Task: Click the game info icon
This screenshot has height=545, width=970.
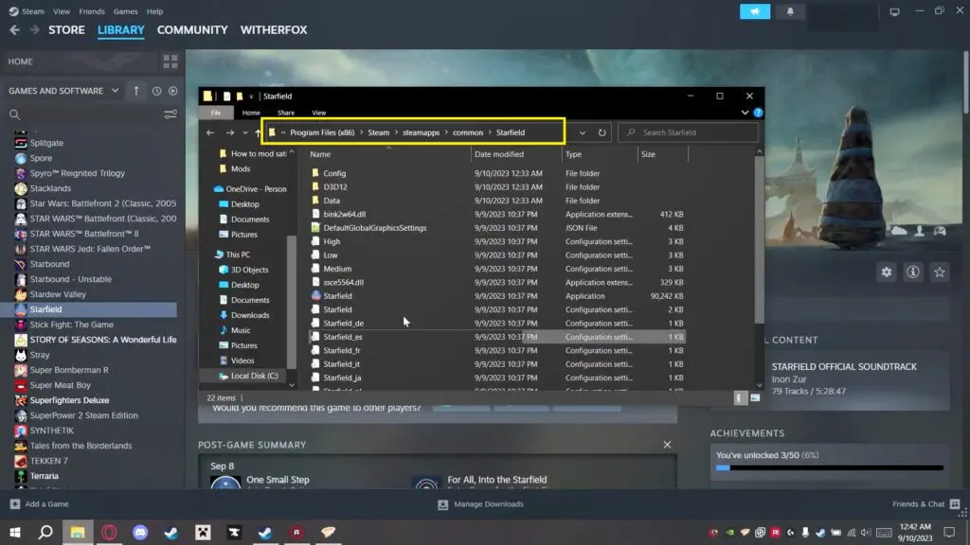Action: coord(913,272)
